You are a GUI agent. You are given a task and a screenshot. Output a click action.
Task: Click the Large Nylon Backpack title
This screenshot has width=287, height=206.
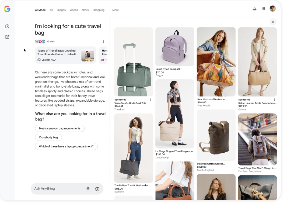[168, 69]
